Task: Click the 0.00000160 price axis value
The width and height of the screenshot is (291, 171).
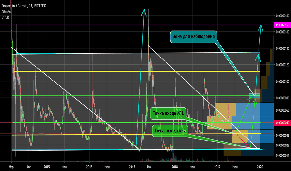Action: click(x=283, y=32)
